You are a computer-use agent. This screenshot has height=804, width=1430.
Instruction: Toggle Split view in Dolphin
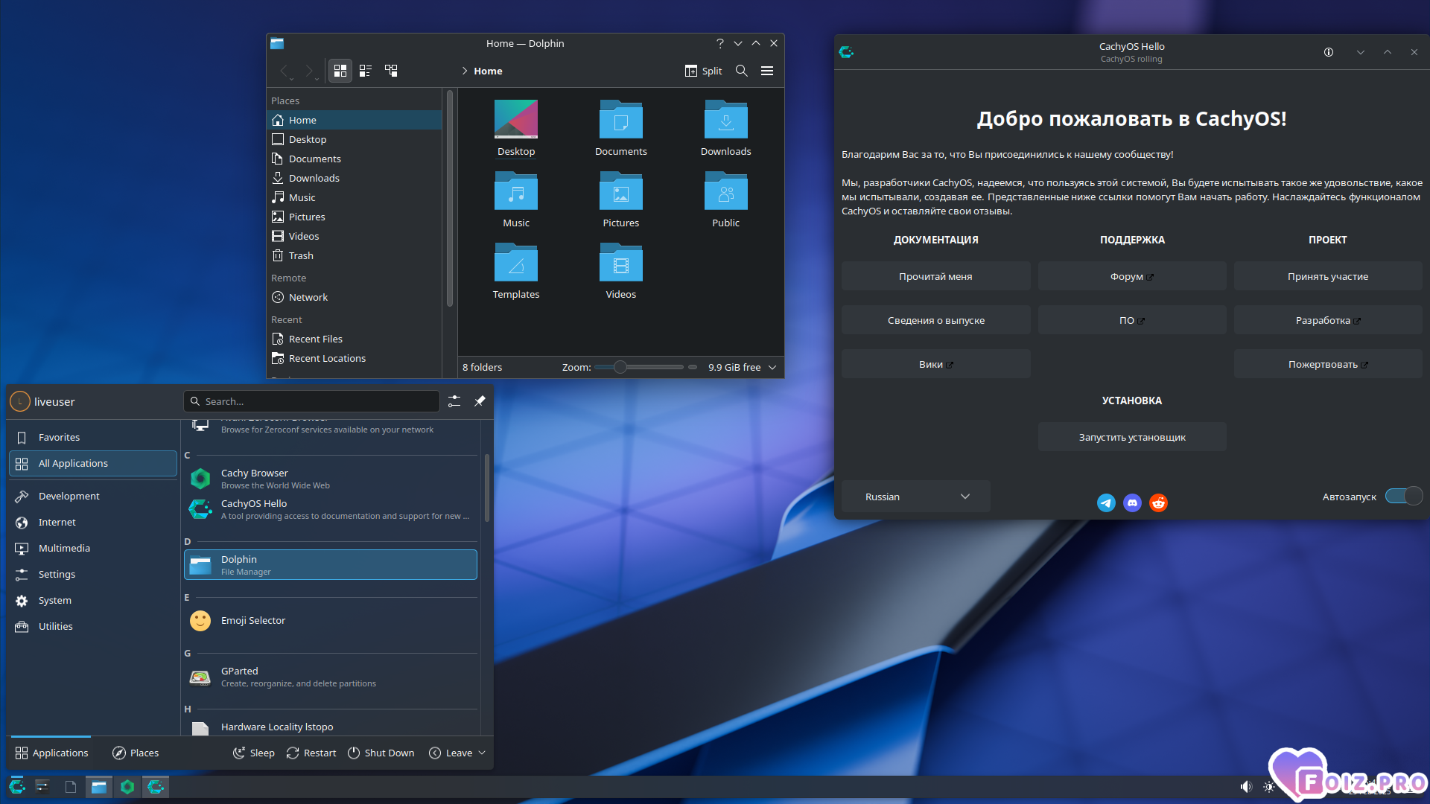click(x=704, y=71)
